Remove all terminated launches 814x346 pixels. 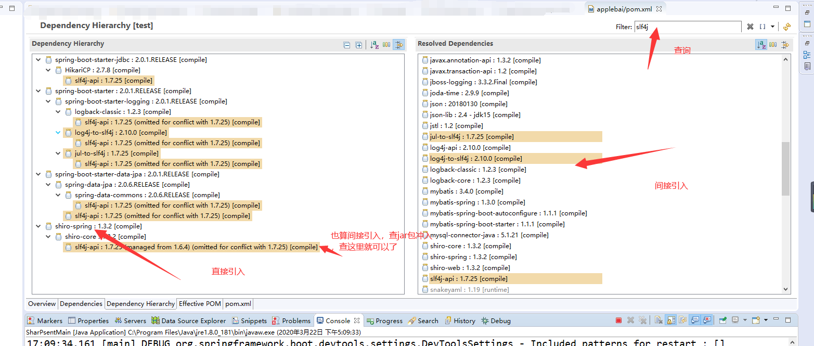coord(642,320)
